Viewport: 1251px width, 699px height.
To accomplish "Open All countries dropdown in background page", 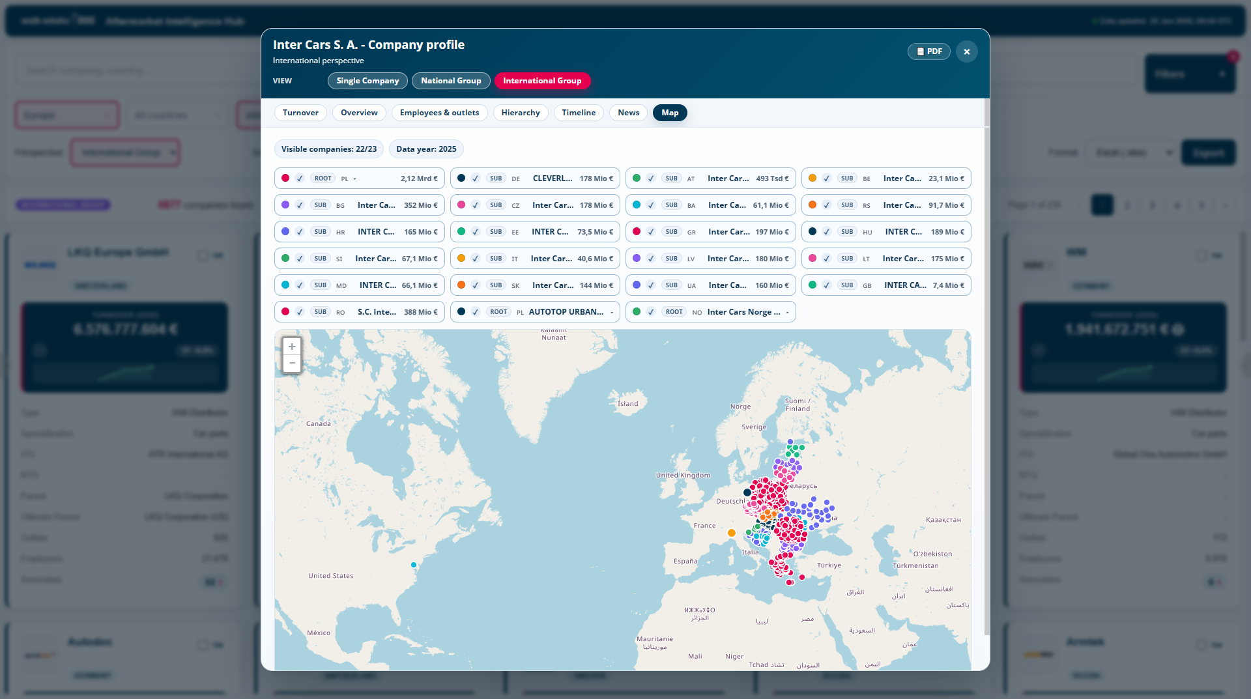I will point(177,115).
